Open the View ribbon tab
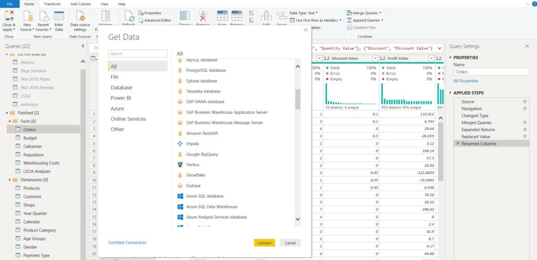This screenshot has width=537, height=260. coord(105,4)
